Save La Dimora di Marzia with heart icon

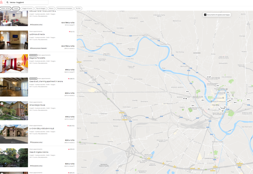point(2,33)
